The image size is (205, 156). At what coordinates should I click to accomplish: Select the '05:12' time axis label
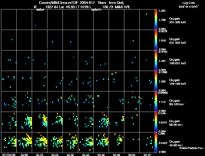coord(147,155)
